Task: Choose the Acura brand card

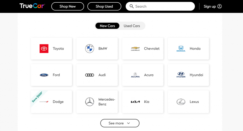Action: [143, 75]
